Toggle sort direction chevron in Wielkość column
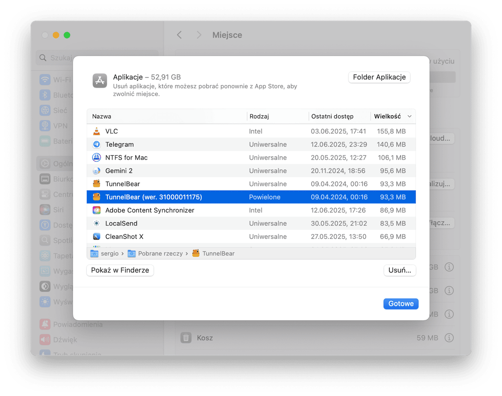The width and height of the screenshot is (502, 396). click(x=410, y=116)
